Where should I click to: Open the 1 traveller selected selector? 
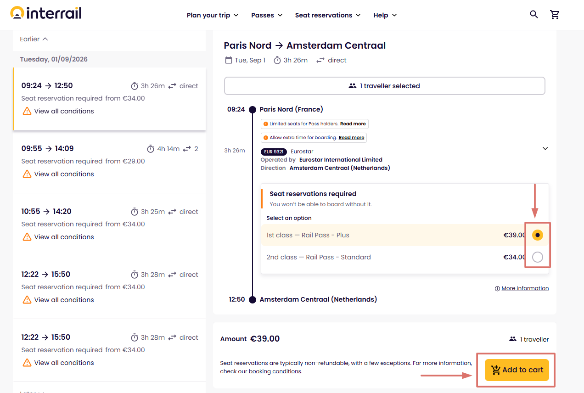coord(385,86)
